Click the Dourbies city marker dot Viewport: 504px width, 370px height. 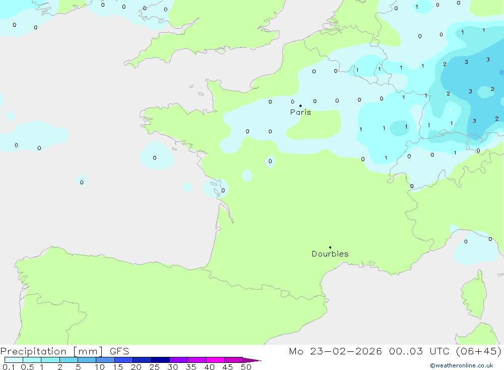(x=330, y=247)
